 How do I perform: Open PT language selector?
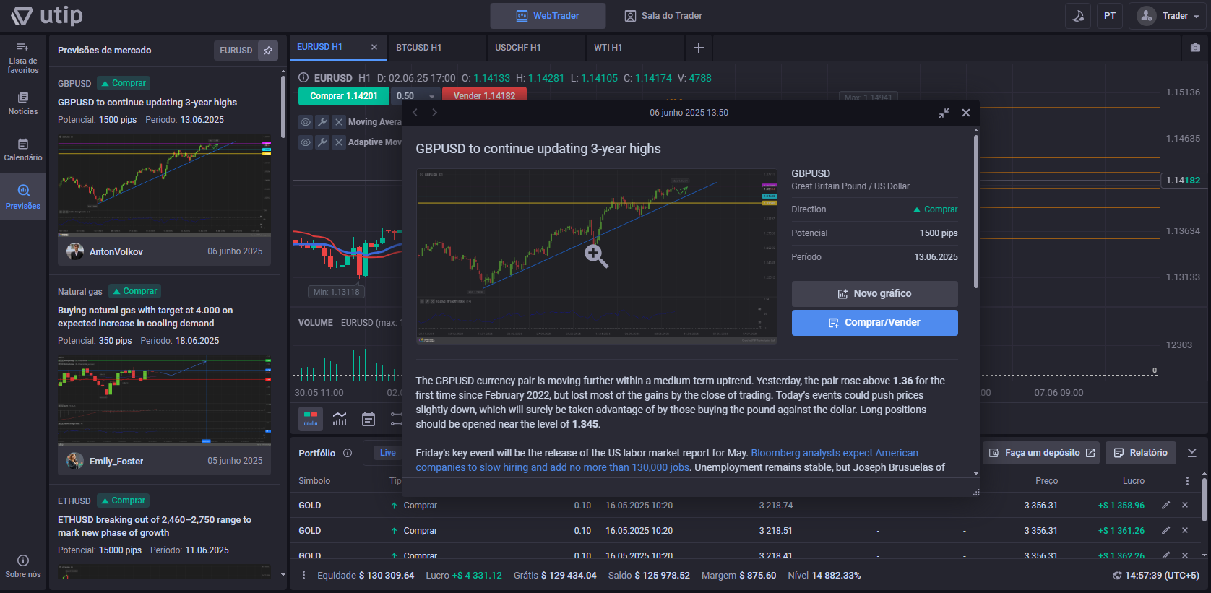1110,16
